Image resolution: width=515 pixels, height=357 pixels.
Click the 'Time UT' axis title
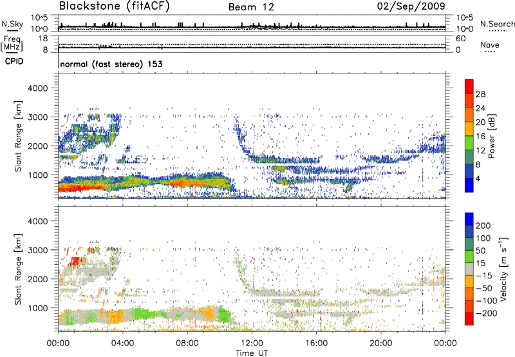(x=252, y=352)
